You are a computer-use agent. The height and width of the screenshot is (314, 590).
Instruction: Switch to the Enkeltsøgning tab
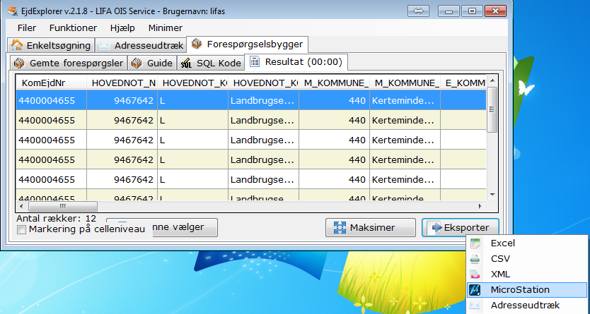[x=51, y=45]
